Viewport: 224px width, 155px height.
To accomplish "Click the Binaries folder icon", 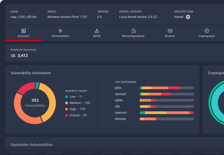I will (x=170, y=31).
